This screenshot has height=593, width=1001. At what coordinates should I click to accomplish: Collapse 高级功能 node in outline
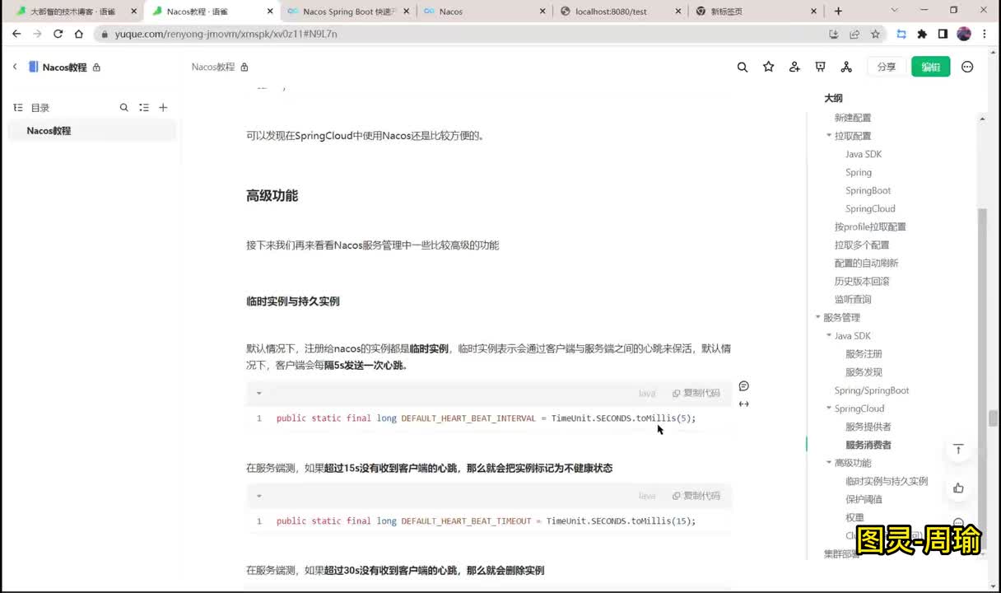coord(829,463)
